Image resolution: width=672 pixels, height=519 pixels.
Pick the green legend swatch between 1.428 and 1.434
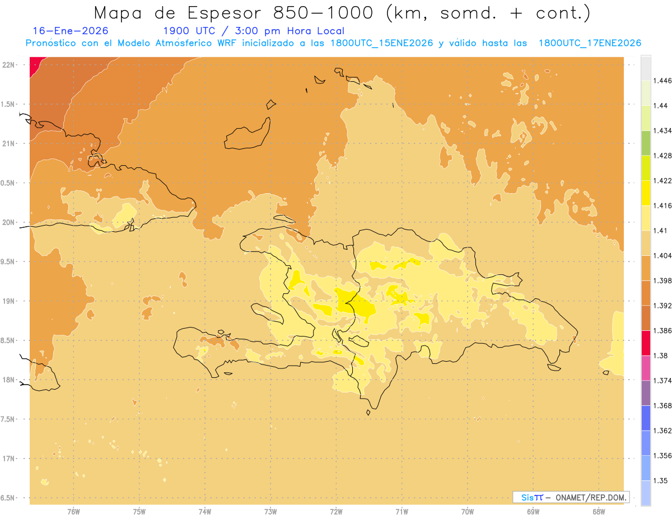[646, 143]
